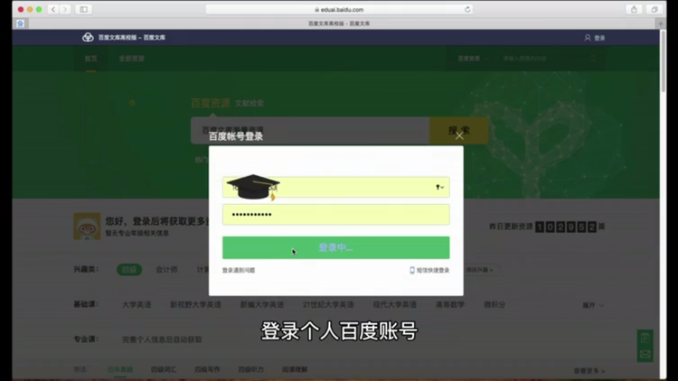This screenshot has height=381, width=678.
Task: Click the 微积分 course link
Action: 494,304
